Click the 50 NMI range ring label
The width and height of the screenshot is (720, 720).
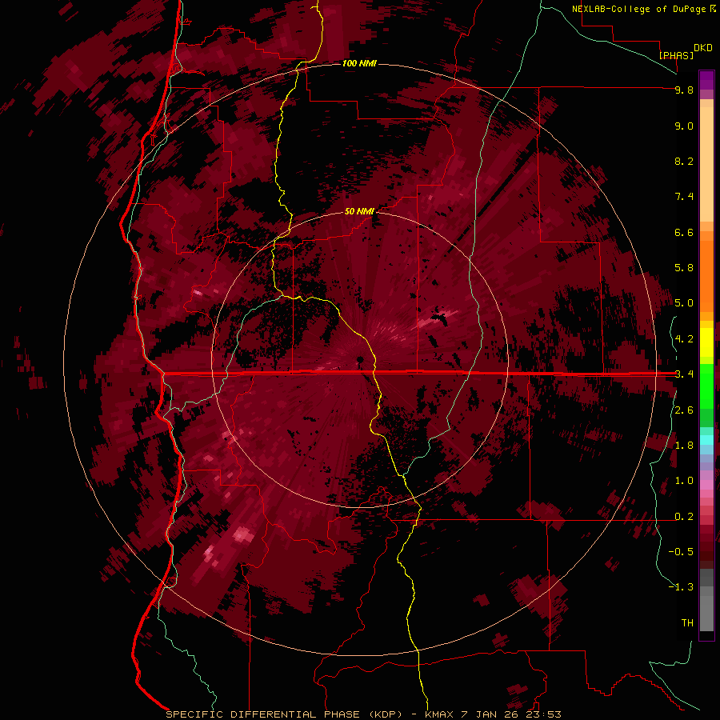point(359,211)
